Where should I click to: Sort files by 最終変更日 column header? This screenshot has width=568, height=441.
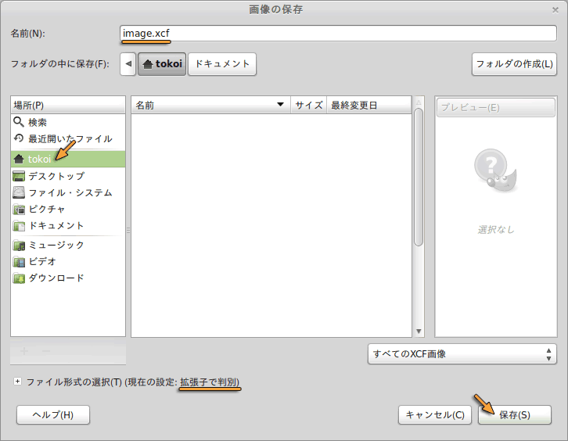tap(368, 105)
